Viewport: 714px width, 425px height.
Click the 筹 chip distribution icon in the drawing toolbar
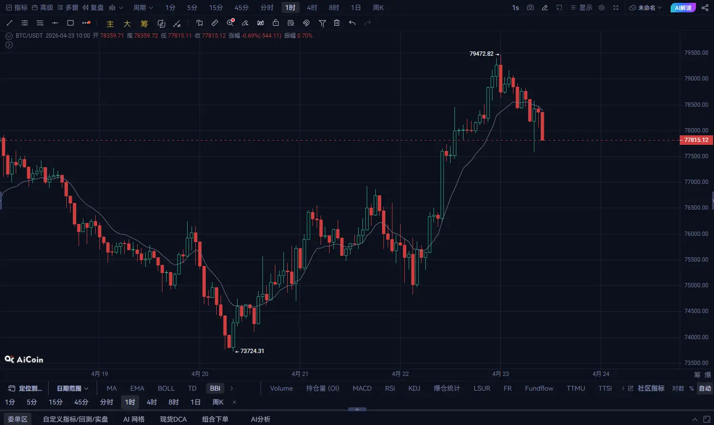click(144, 23)
